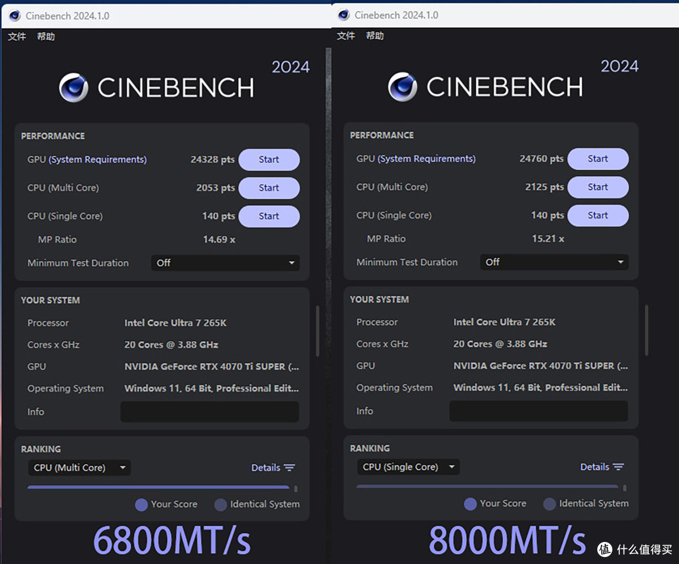Open System Requirements link in left window
This screenshot has width=679, height=564.
tap(97, 159)
